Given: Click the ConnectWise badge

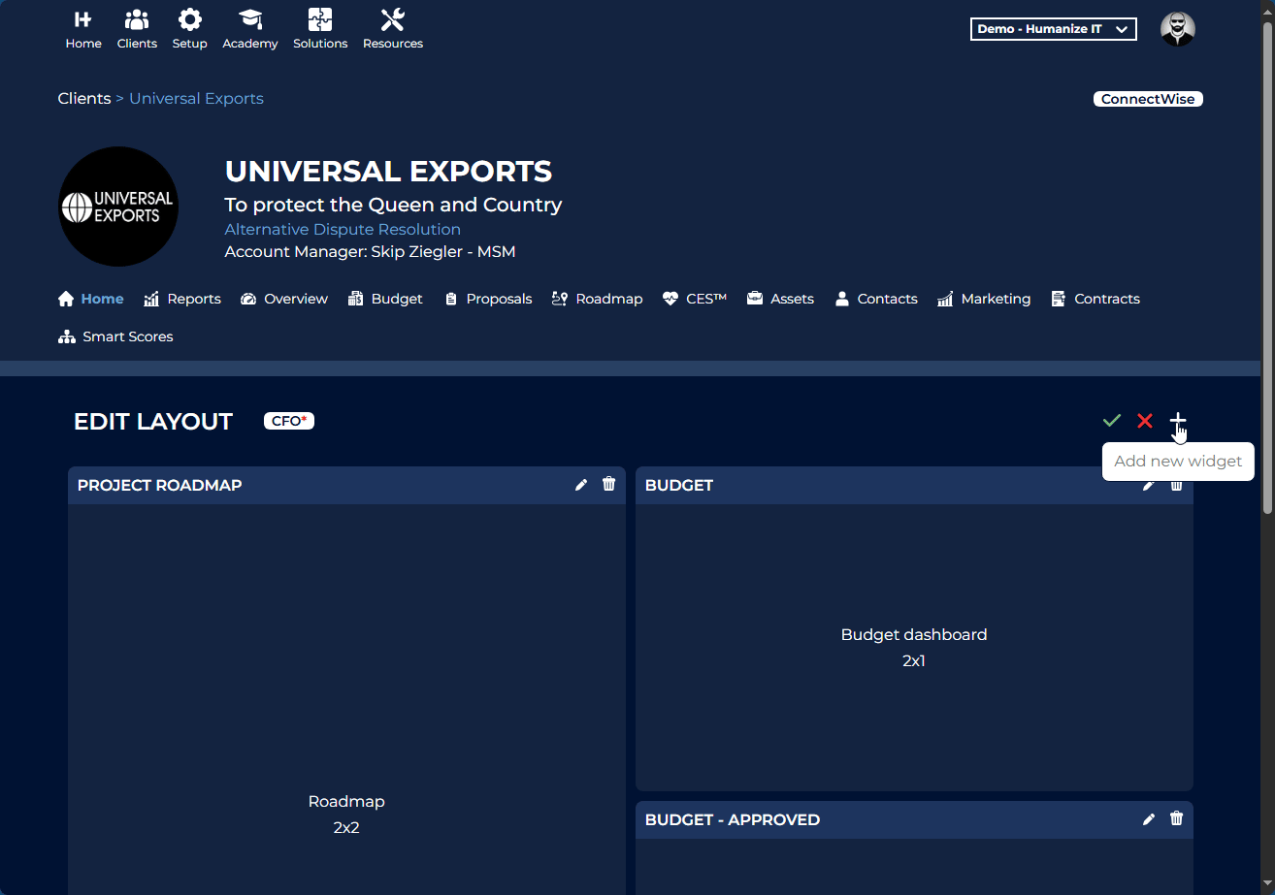Looking at the screenshot, I should (x=1148, y=99).
